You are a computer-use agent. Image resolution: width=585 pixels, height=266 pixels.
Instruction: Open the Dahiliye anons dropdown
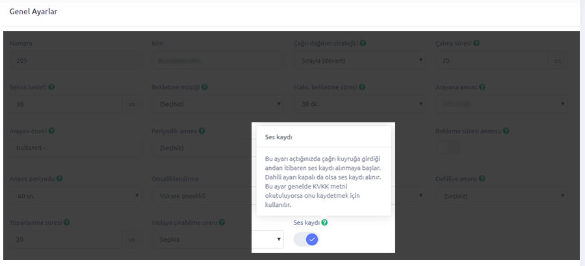(x=501, y=194)
